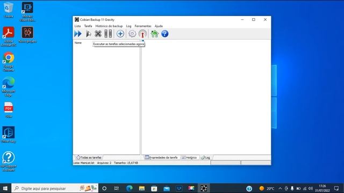This screenshot has height=193, width=344.
Task: Open notification center on taskbar
Action: click(336, 188)
